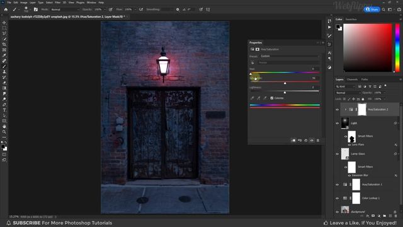Open the Image menu

pyautogui.click(x=24, y=3)
